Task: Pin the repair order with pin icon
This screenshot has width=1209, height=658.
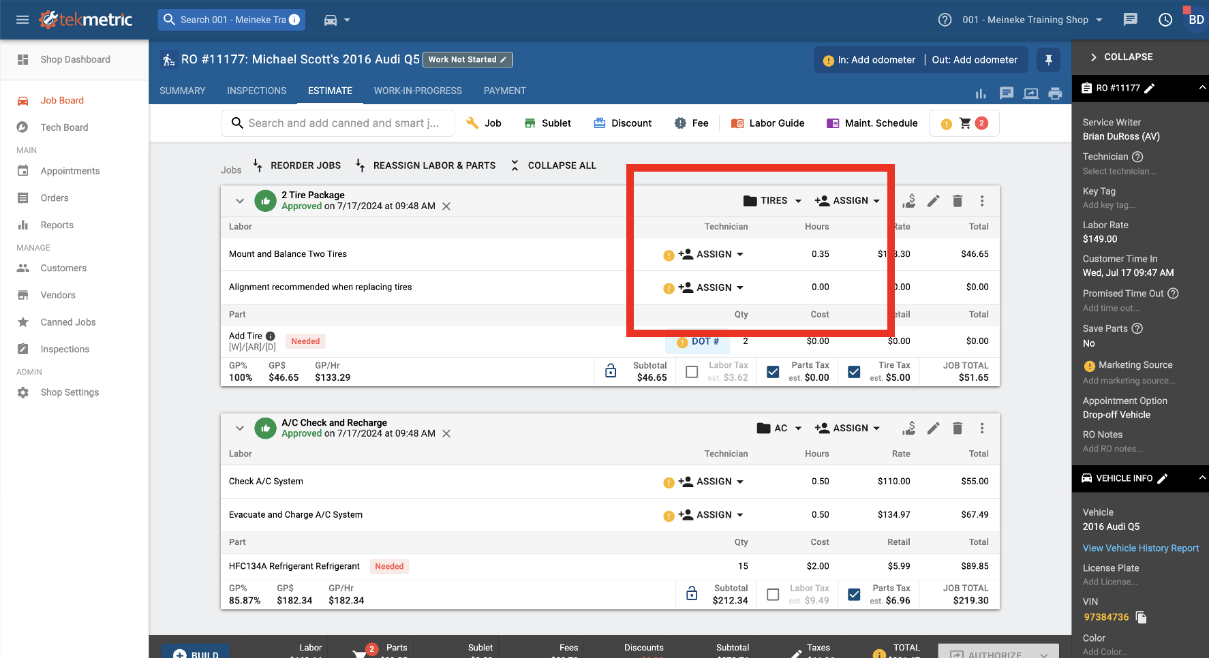Action: click(x=1049, y=60)
